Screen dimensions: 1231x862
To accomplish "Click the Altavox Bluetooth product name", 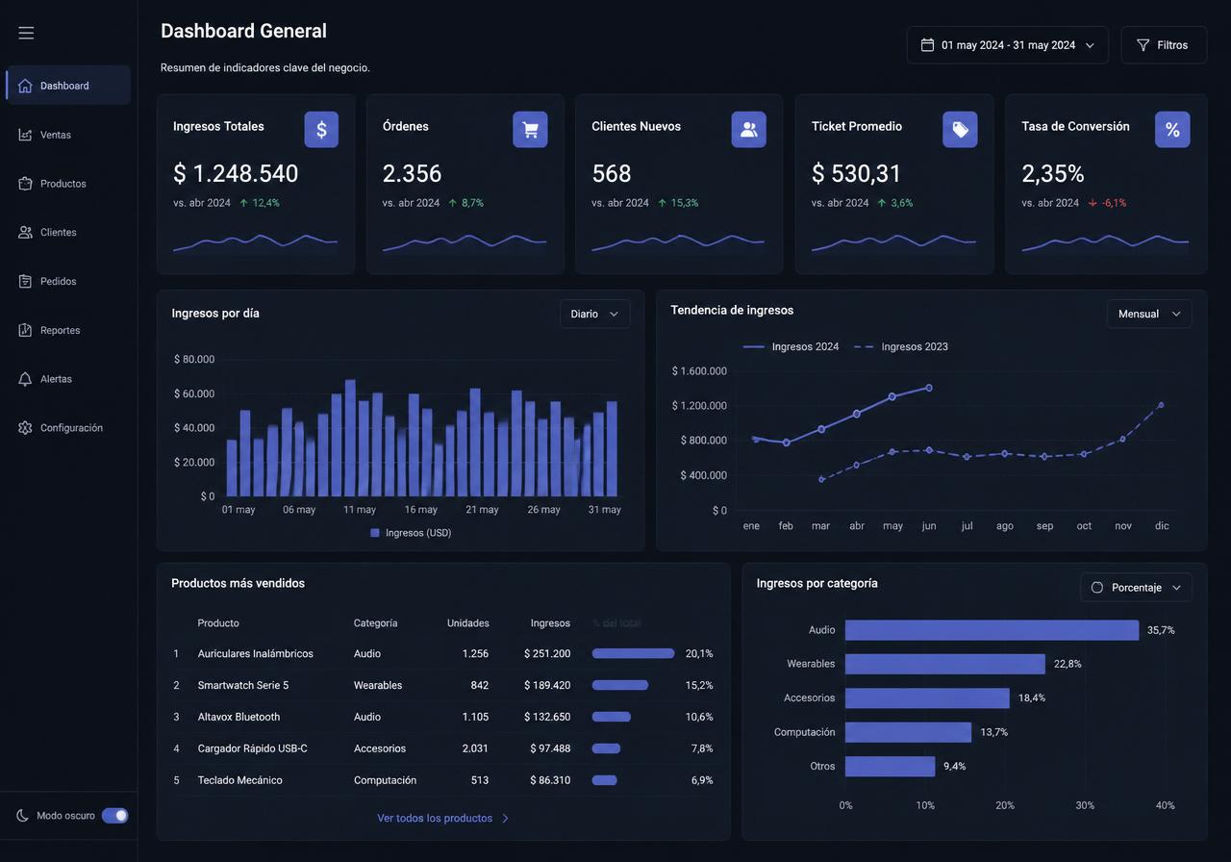I will pyautogui.click(x=239, y=717).
